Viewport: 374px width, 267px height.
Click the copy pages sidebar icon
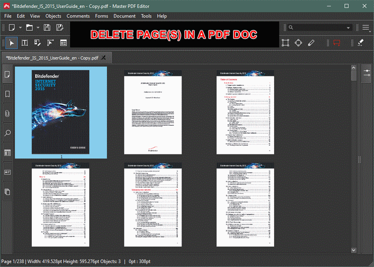(7, 192)
